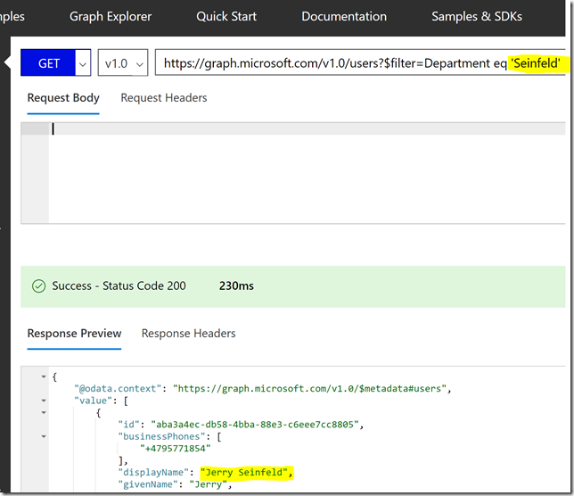Click the 230ms response time

[x=236, y=285]
